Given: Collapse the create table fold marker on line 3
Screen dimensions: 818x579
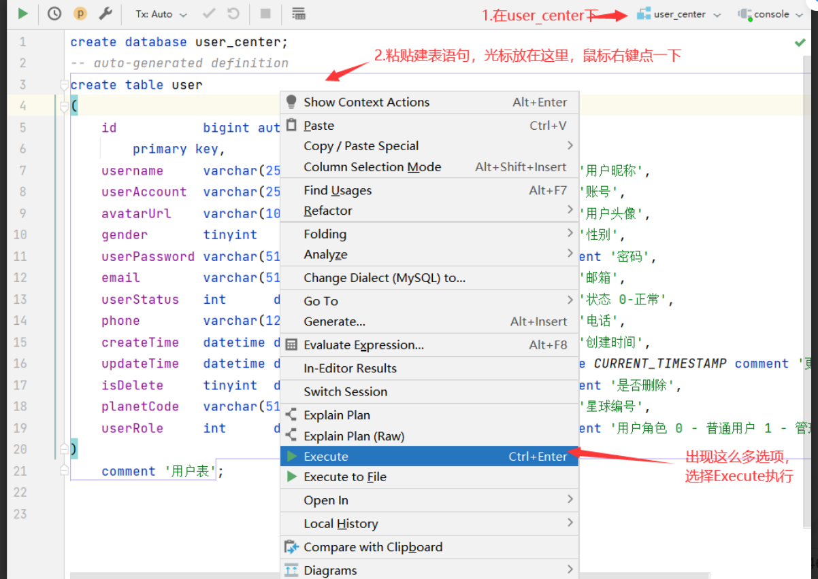Looking at the screenshot, I should (x=64, y=85).
